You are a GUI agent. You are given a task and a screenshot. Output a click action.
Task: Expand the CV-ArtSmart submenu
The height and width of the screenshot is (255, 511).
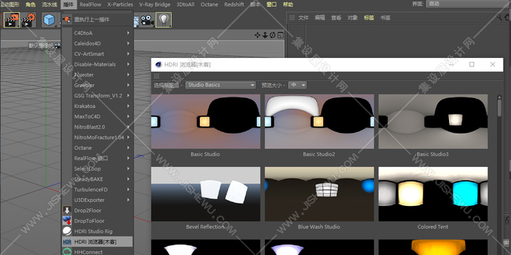pyautogui.click(x=97, y=54)
